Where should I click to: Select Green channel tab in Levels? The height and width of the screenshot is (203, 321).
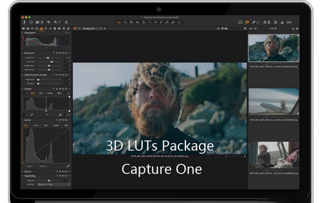(x=50, y=93)
